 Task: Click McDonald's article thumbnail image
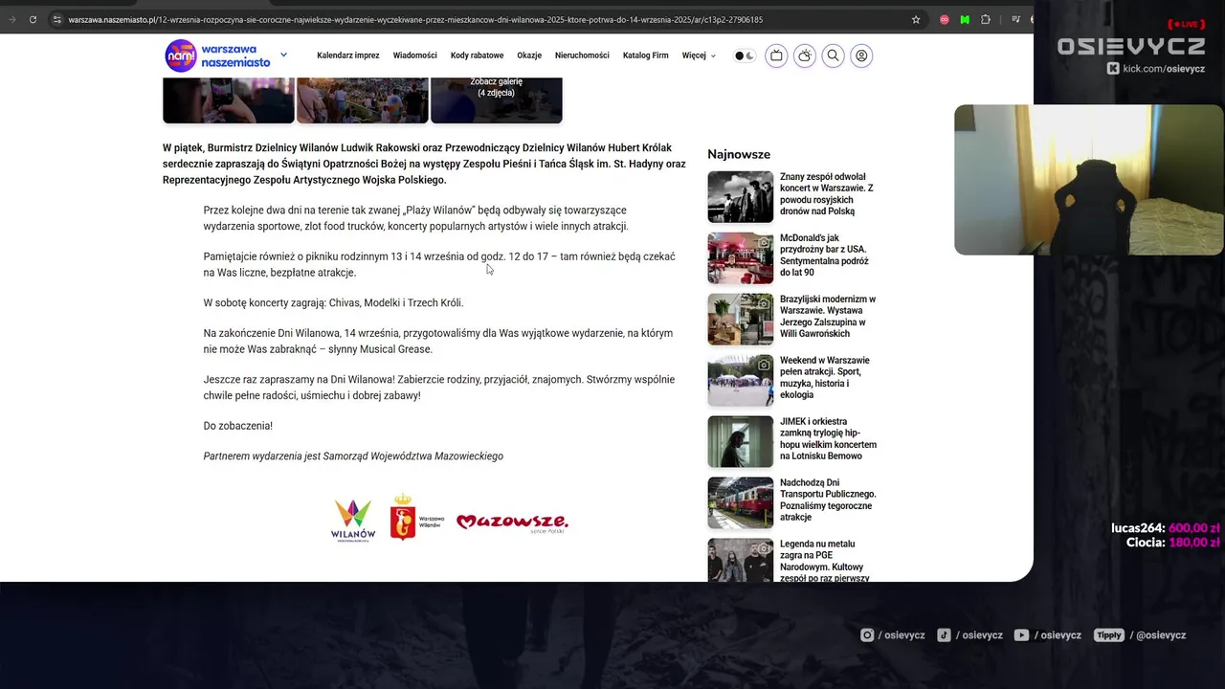pyautogui.click(x=741, y=257)
